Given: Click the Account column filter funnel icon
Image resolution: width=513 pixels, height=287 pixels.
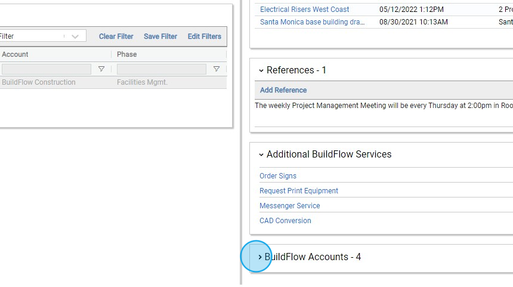Looking at the screenshot, I should 101,69.
